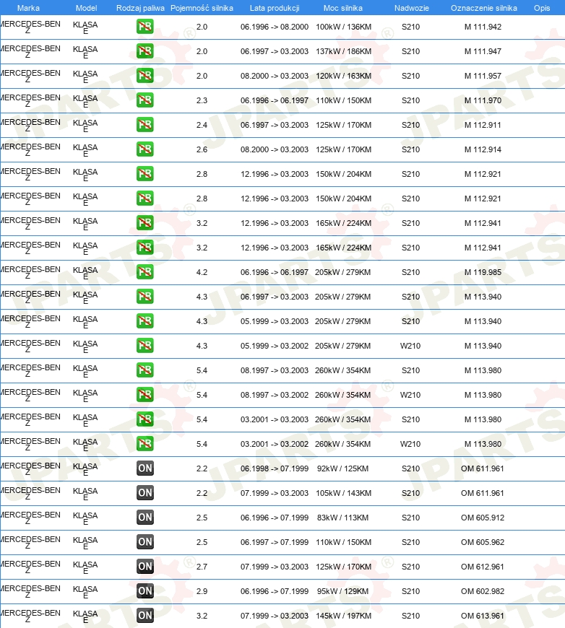Click the petrol fuel icon for engine M 111.957
Screen dimensions: 565x628
coord(145,76)
